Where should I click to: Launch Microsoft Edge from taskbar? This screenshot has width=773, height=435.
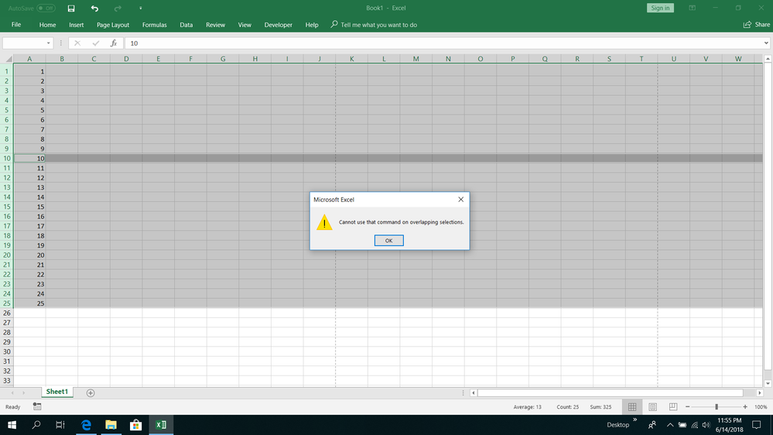[86, 425]
